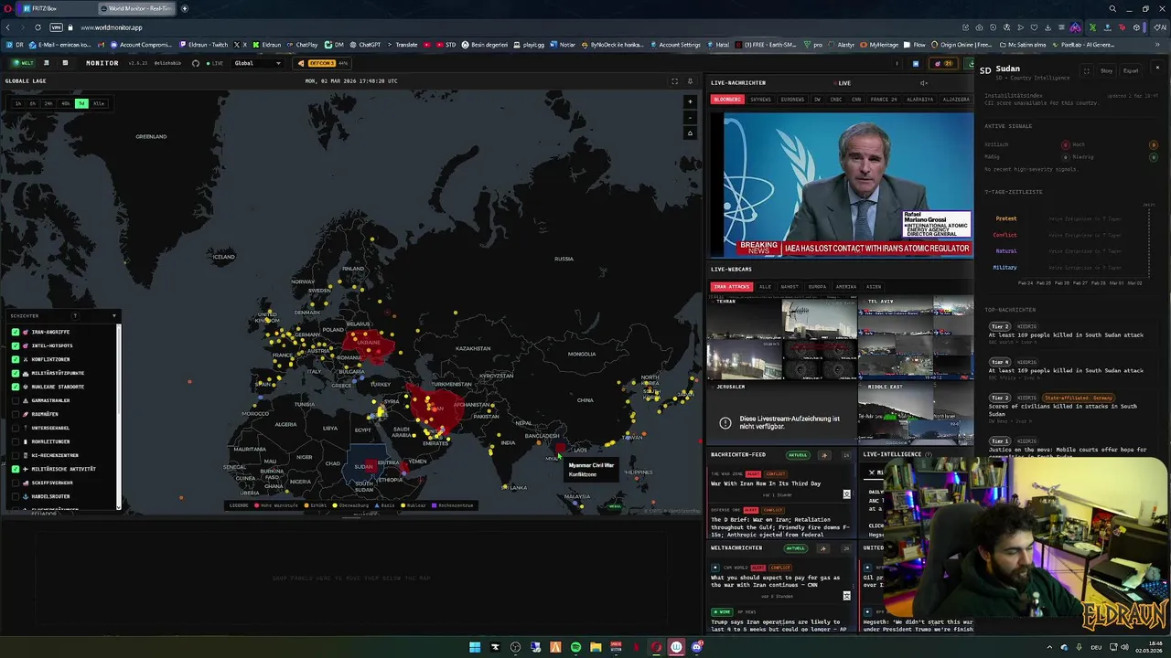
Task: Set map time range to 24h
Action: coord(48,103)
